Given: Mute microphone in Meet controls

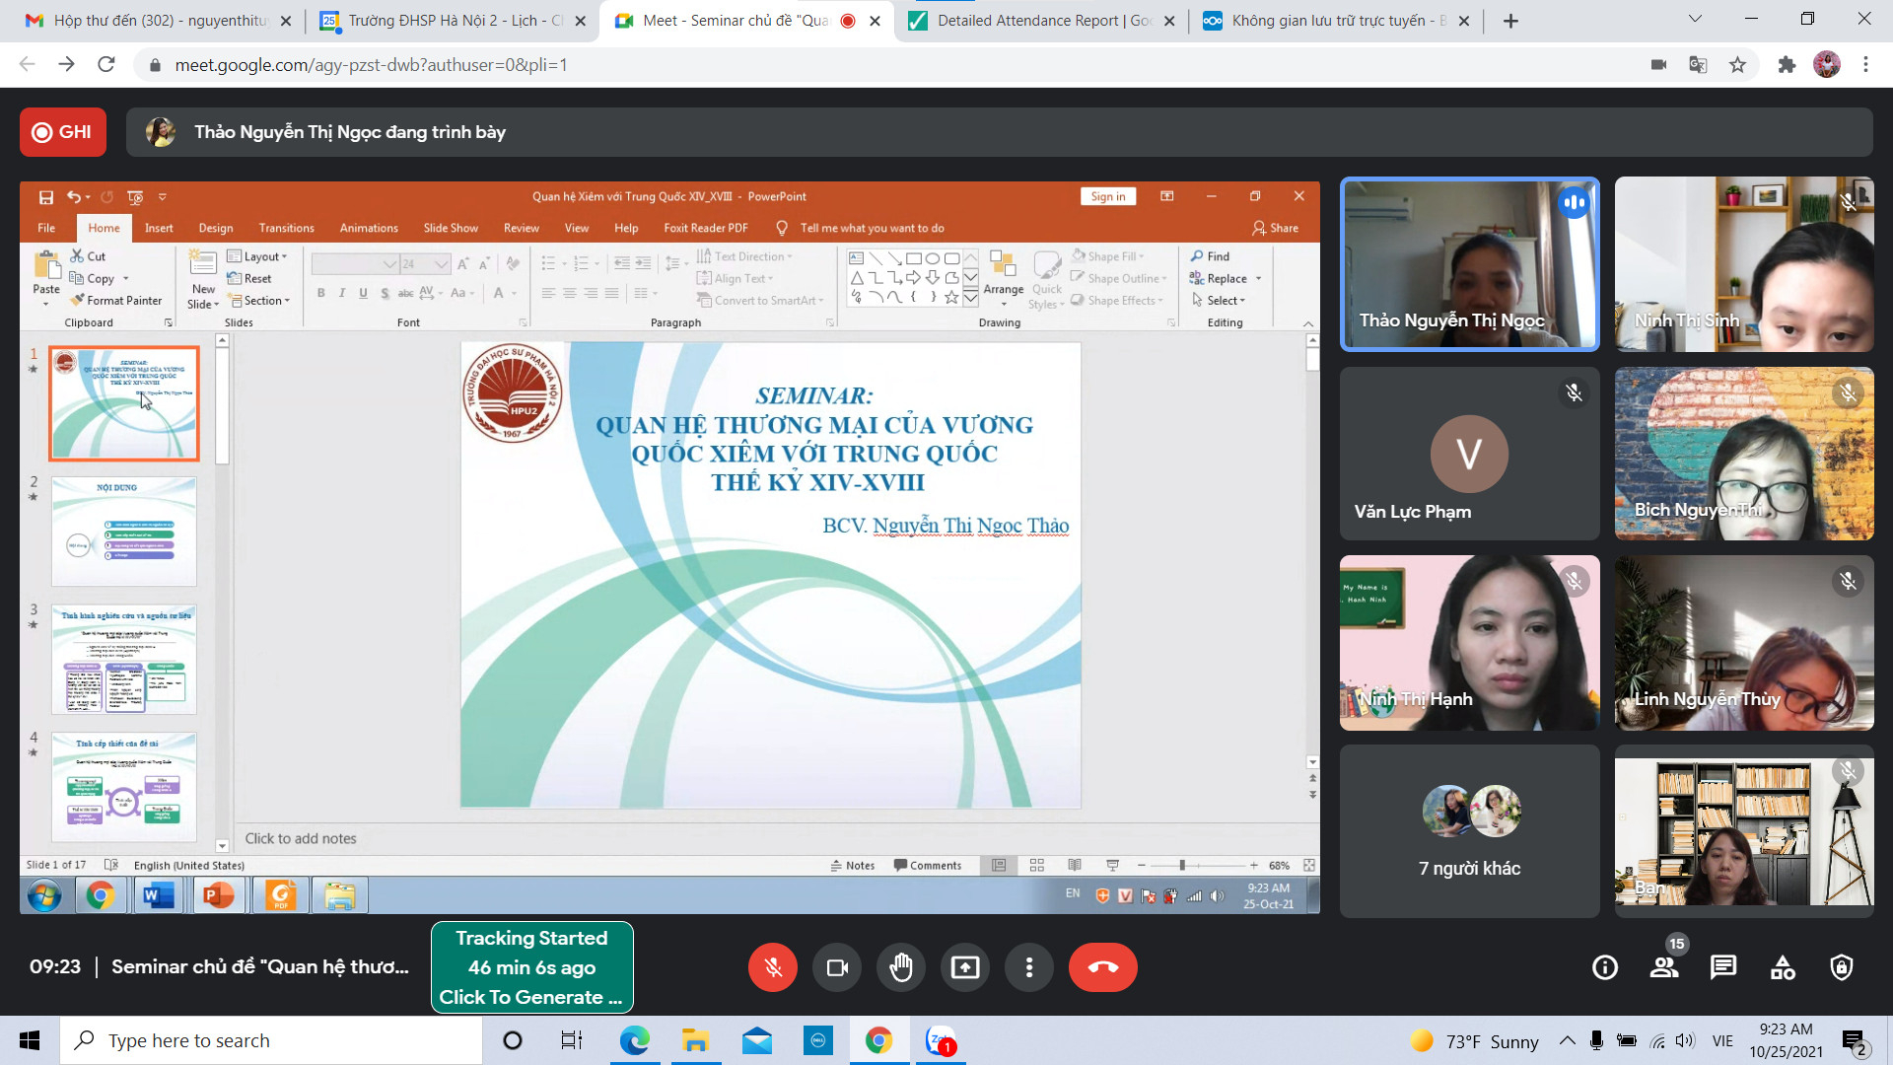Looking at the screenshot, I should tap(773, 967).
